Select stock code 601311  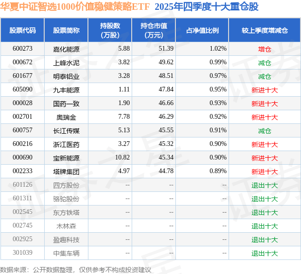(x=23, y=198)
